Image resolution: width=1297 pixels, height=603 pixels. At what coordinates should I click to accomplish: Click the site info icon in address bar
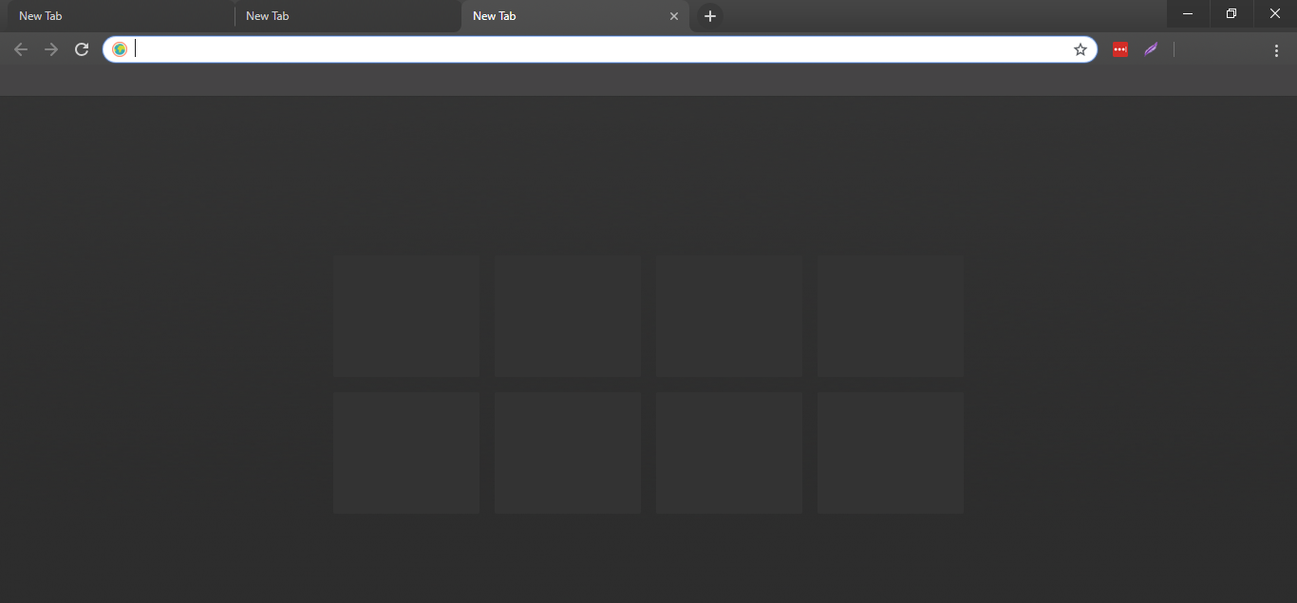120,49
